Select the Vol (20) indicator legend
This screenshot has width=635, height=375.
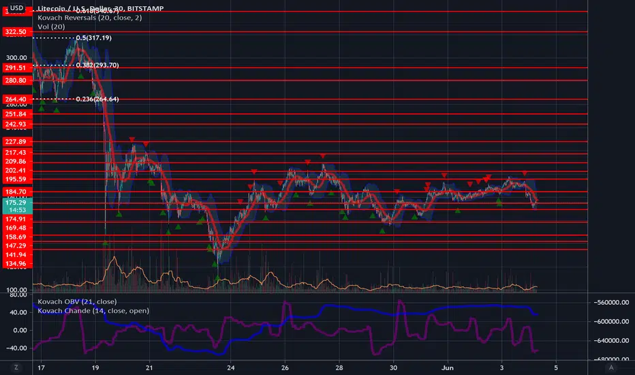[x=51, y=27]
